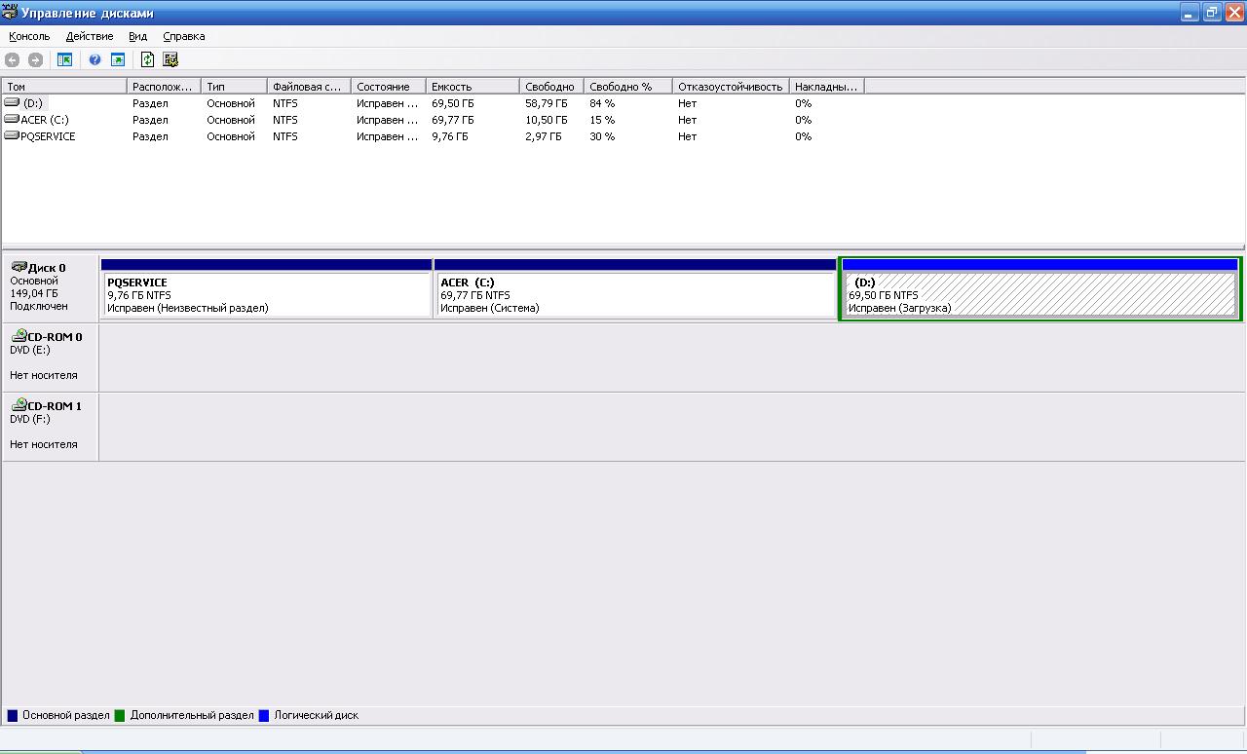Click the 84 % free percentage cell
Viewport: 1247px width, 754px height.
[x=602, y=103]
